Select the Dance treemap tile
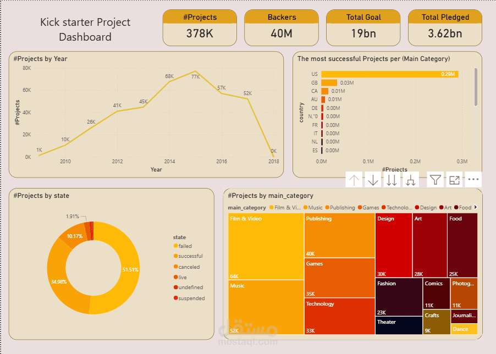496x354 pixels. tap(464, 329)
